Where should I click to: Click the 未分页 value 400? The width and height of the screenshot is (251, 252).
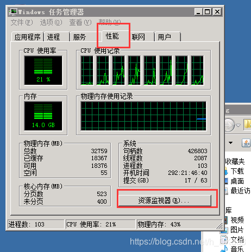point(102,201)
